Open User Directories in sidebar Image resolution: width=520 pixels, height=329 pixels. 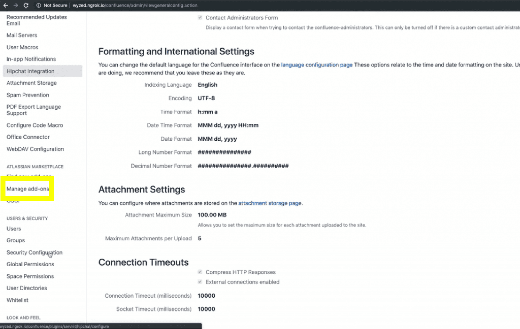coord(27,288)
